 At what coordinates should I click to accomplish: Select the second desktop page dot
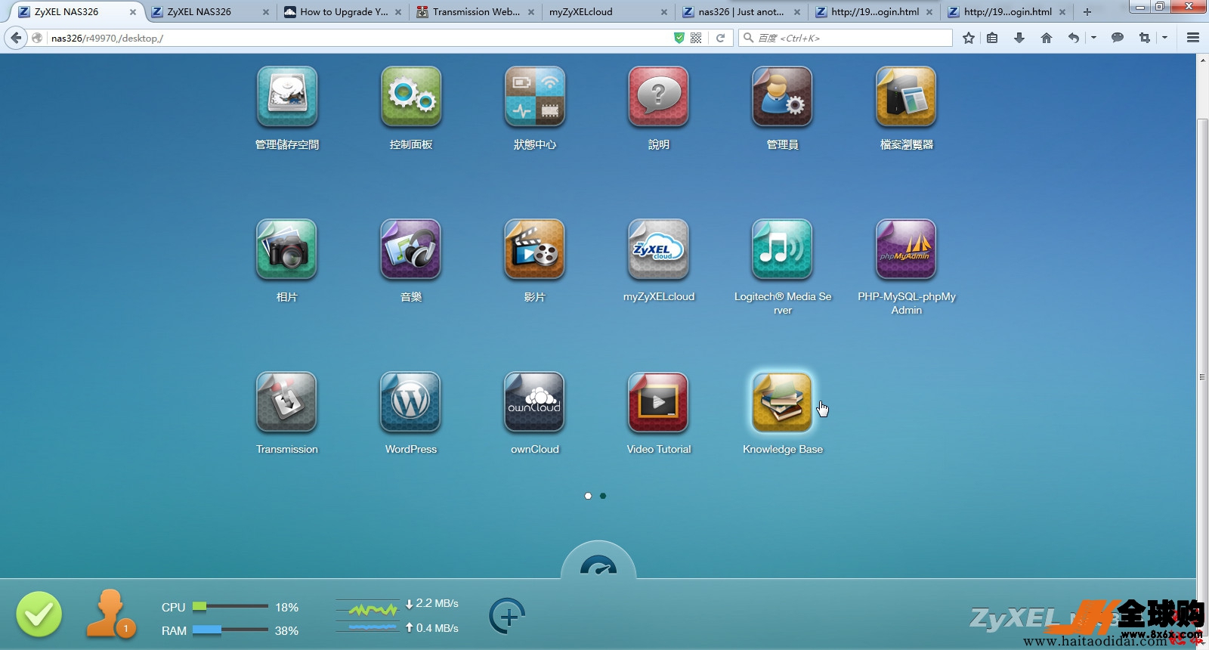click(x=603, y=496)
